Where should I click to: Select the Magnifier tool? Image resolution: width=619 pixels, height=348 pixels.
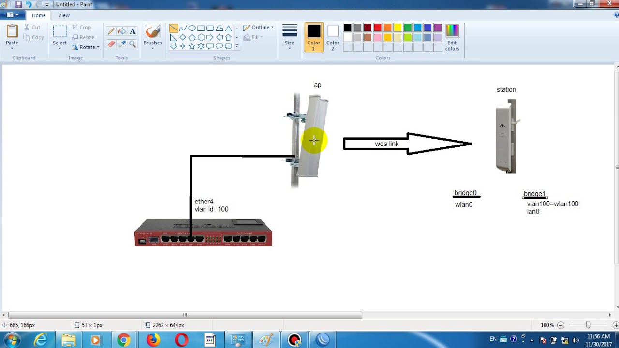(x=133, y=44)
